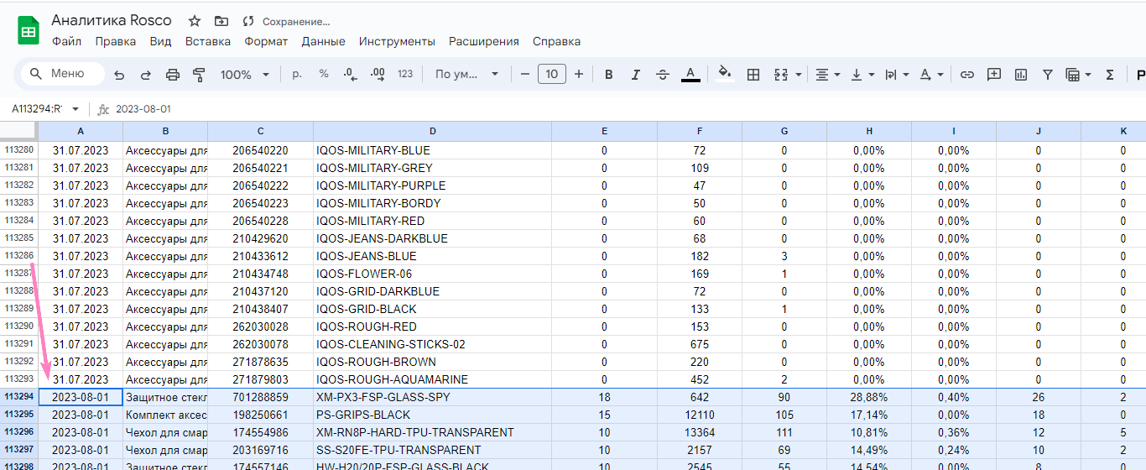Open the Вставка menu

pos(208,41)
